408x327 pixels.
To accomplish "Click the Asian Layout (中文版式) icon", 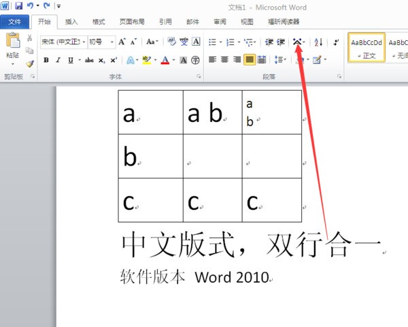I will pyautogui.click(x=296, y=42).
